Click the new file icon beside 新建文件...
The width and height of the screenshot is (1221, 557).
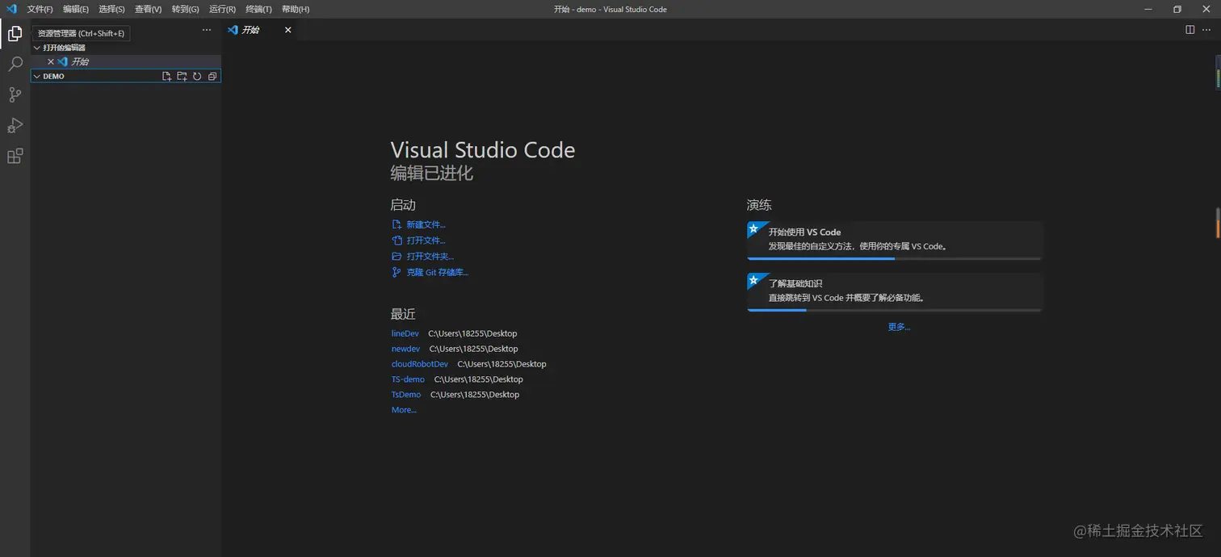(x=397, y=224)
